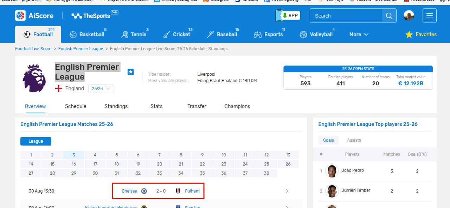
Task: Switch to the Champions tab
Action: click(237, 106)
